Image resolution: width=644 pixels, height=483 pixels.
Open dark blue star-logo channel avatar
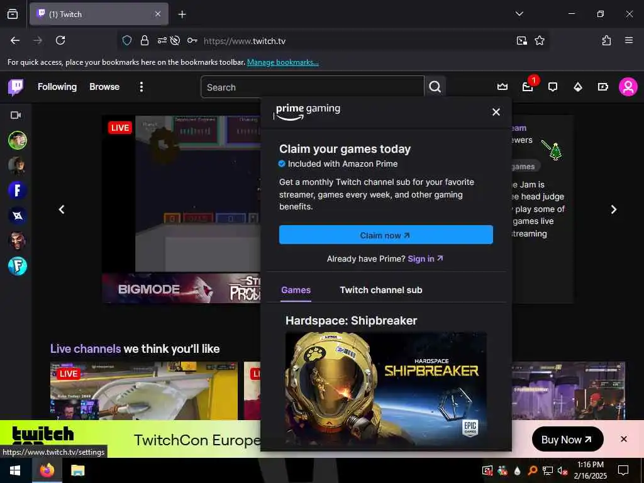(x=17, y=216)
